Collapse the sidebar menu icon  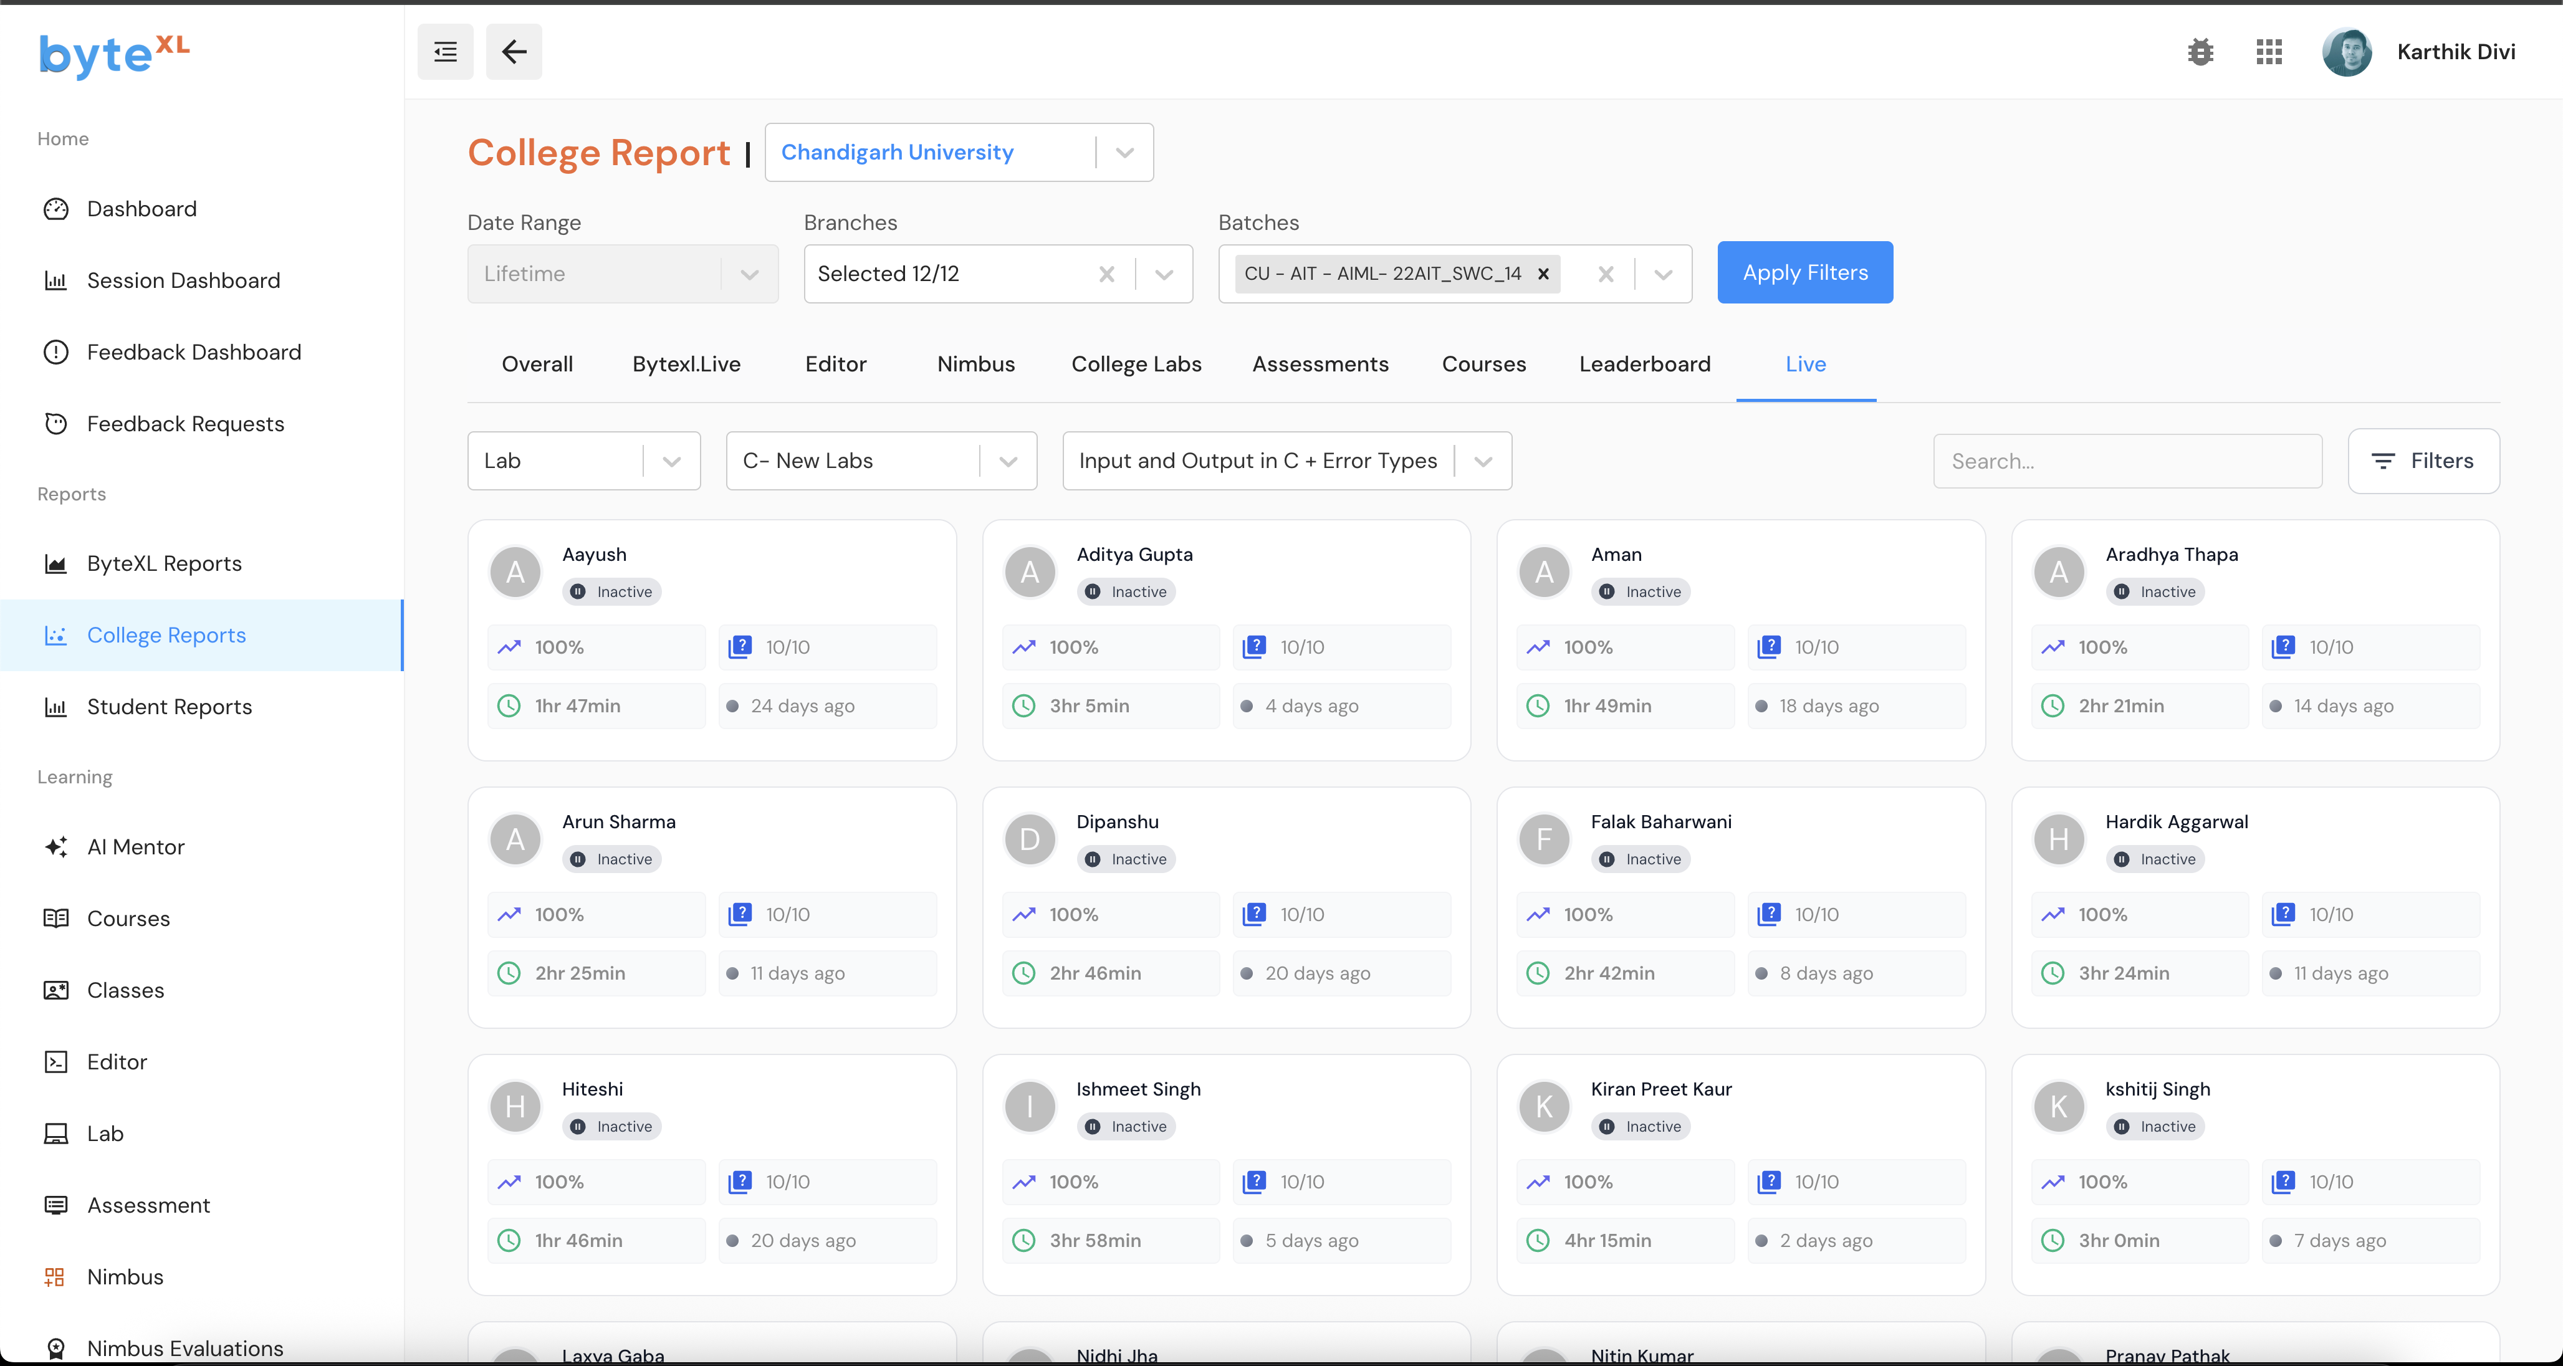click(445, 52)
